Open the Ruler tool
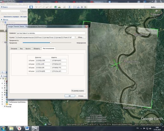 (70, 7)
